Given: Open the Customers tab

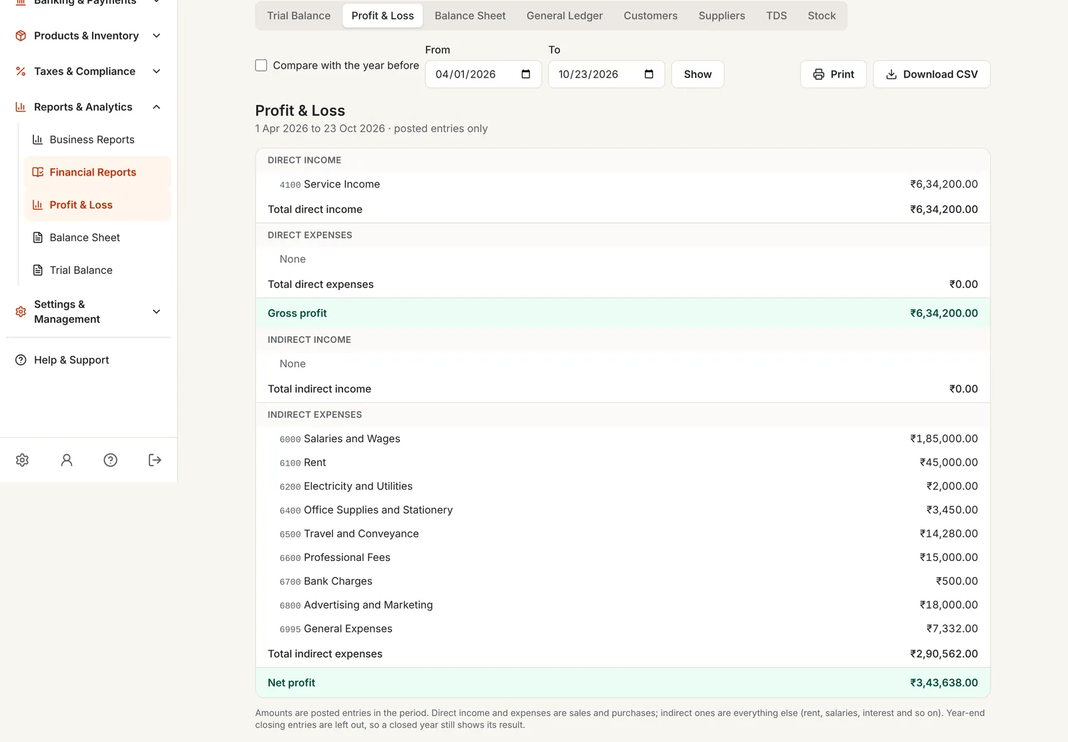Looking at the screenshot, I should pyautogui.click(x=651, y=15).
